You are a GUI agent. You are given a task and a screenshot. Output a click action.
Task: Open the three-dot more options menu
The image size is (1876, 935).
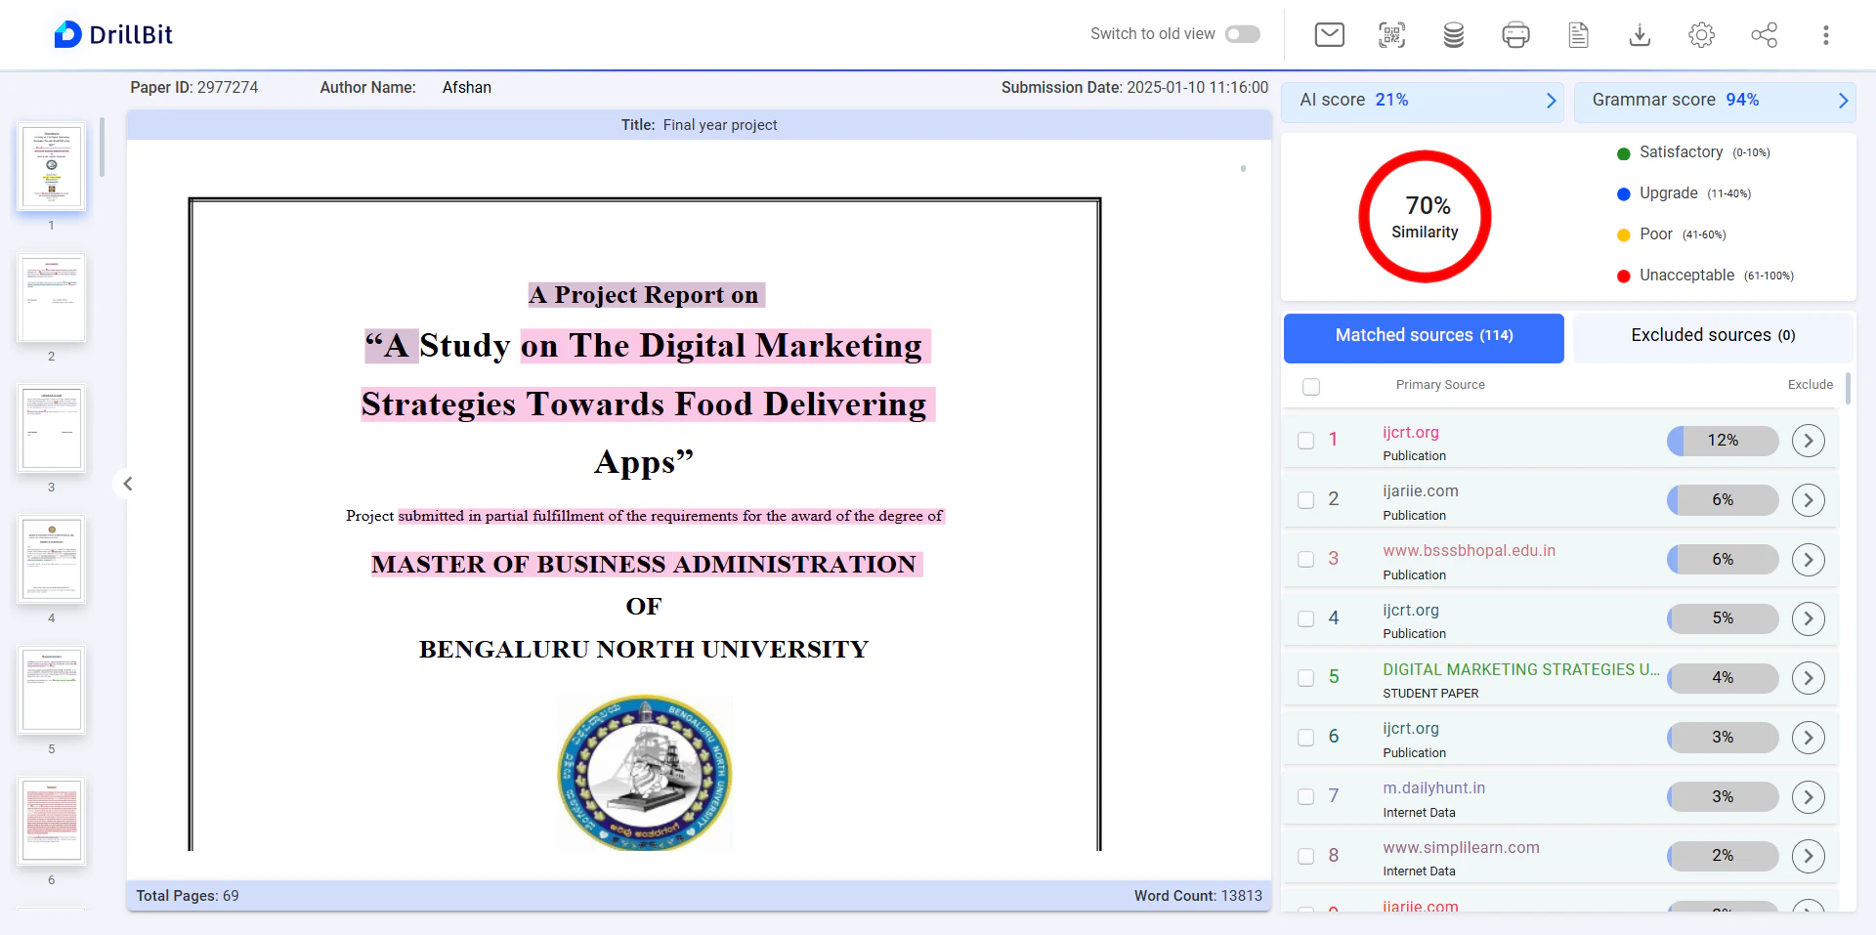point(1825,35)
